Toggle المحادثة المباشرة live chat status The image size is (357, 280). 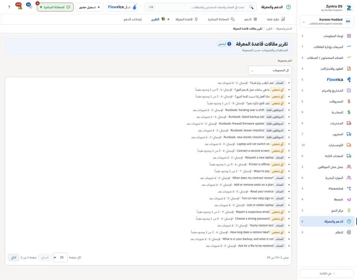[x=55, y=7]
